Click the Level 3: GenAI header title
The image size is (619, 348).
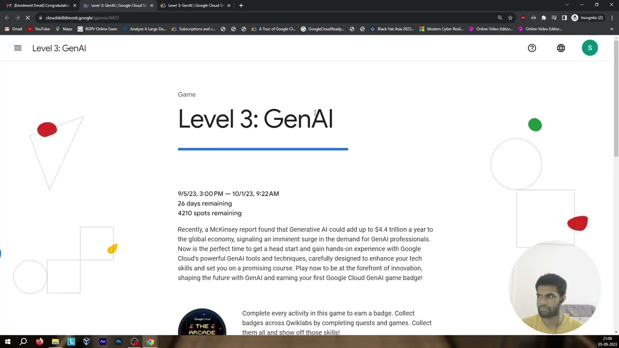(59, 48)
